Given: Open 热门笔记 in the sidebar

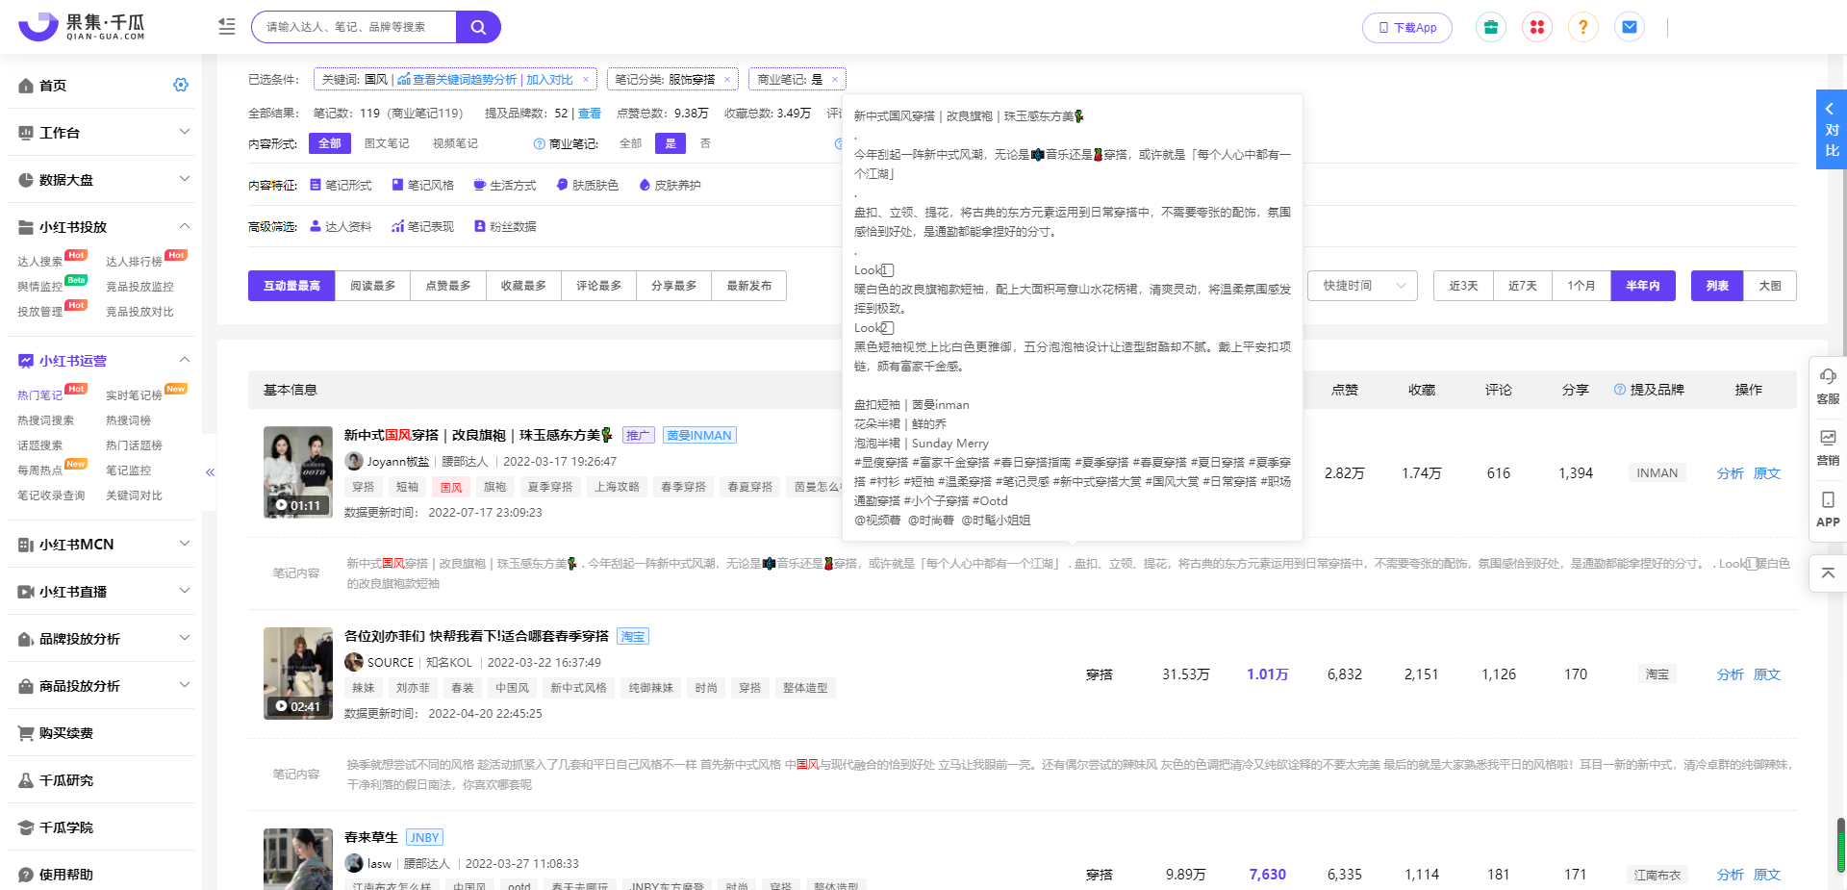Looking at the screenshot, I should [39, 394].
